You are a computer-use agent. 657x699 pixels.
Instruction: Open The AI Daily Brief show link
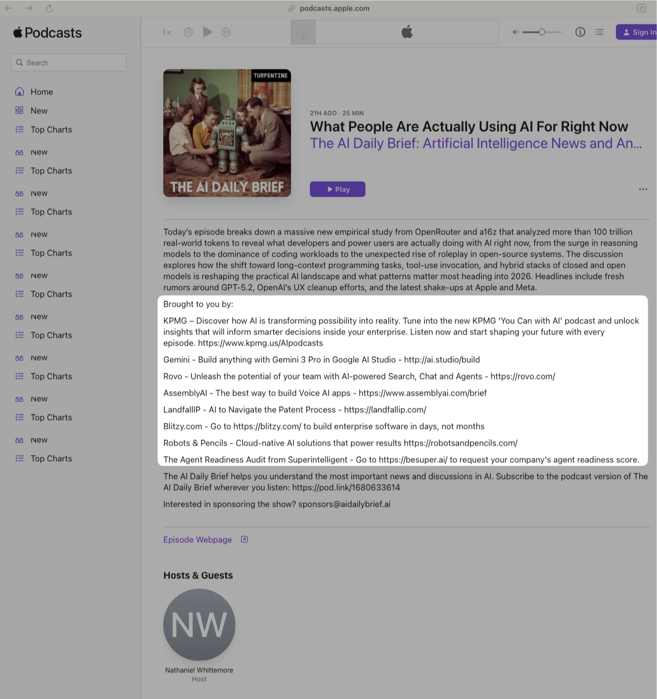coord(476,143)
